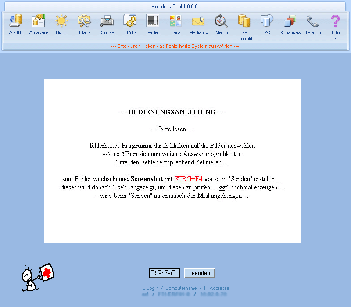Expand the Info dropdown arrow
Image resolution: width=351 pixels, height=307 pixels.
click(336, 39)
